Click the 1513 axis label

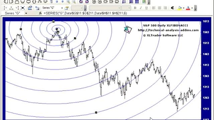click(x=206, y=43)
